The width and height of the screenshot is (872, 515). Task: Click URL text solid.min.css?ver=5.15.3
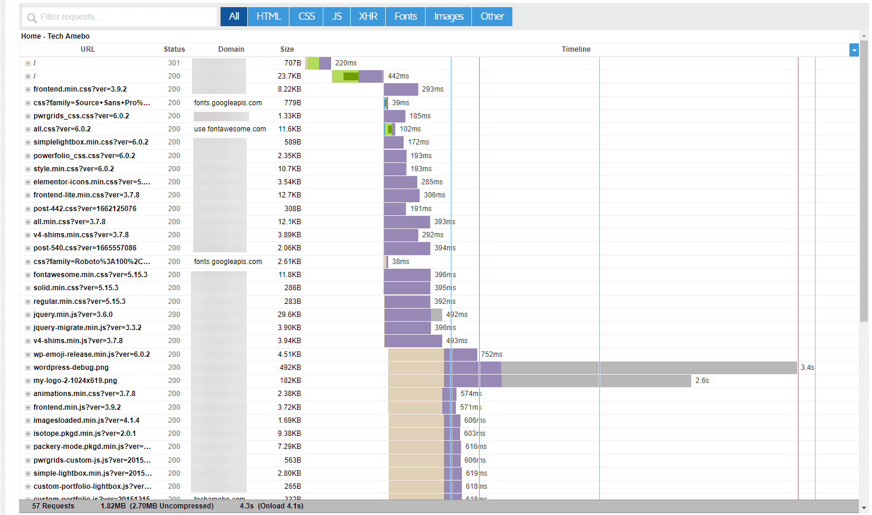[76, 288]
